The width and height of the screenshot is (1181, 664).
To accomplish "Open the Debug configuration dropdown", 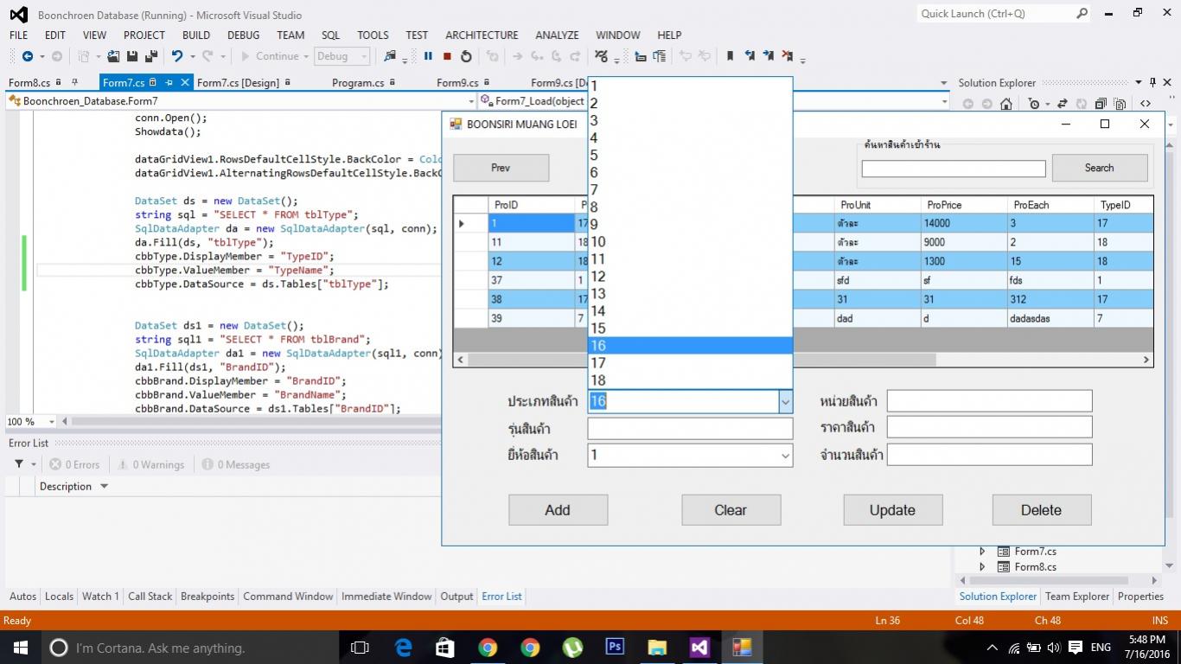I will pos(364,56).
